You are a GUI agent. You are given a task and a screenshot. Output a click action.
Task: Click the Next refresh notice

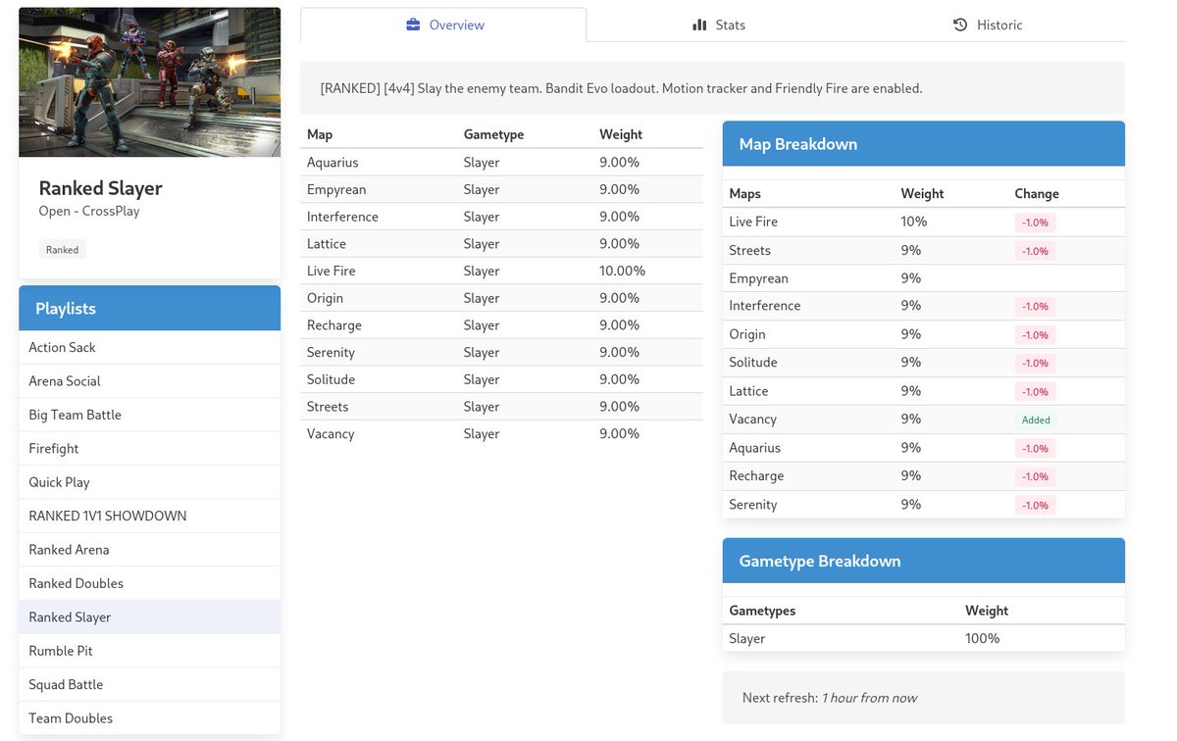point(924,698)
